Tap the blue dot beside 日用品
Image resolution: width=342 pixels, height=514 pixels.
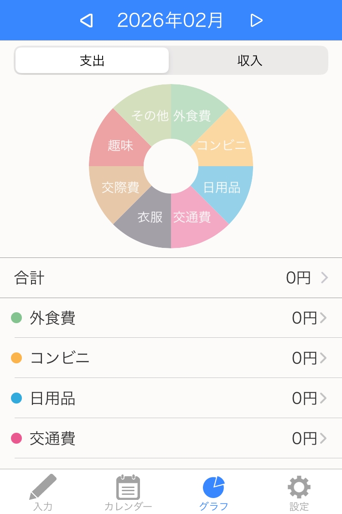tap(16, 398)
